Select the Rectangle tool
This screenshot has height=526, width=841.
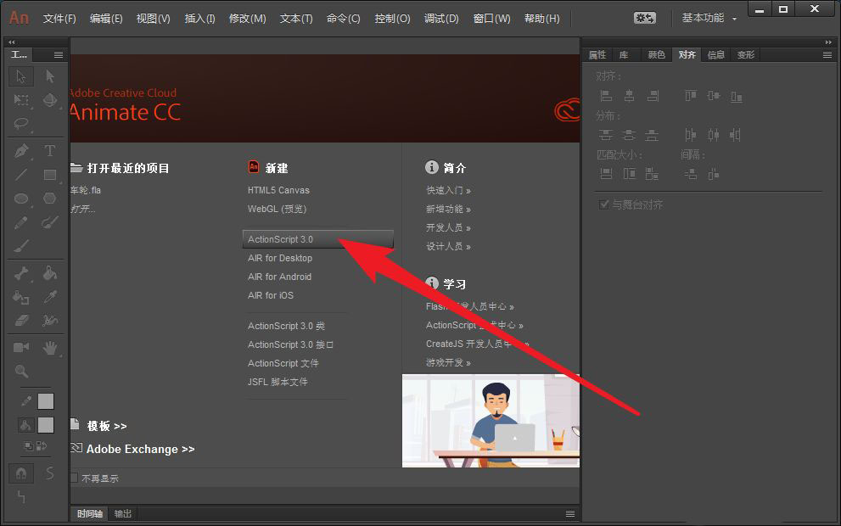[50, 175]
